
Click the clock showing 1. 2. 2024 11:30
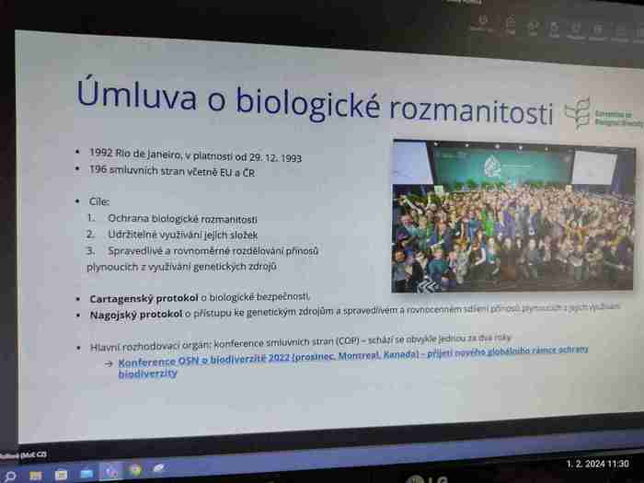598,464
